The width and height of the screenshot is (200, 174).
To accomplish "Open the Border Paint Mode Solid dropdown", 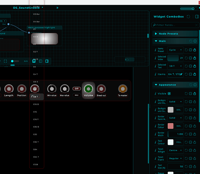I will (x=175, y=118).
